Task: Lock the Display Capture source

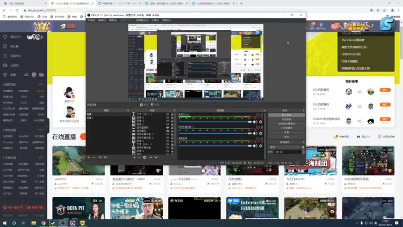Action: [x=172, y=128]
